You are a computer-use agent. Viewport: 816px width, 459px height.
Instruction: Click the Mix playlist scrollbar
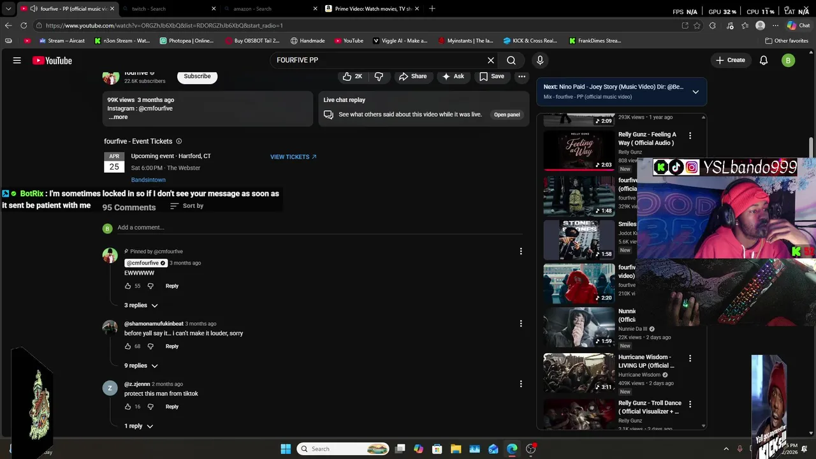pos(704,272)
